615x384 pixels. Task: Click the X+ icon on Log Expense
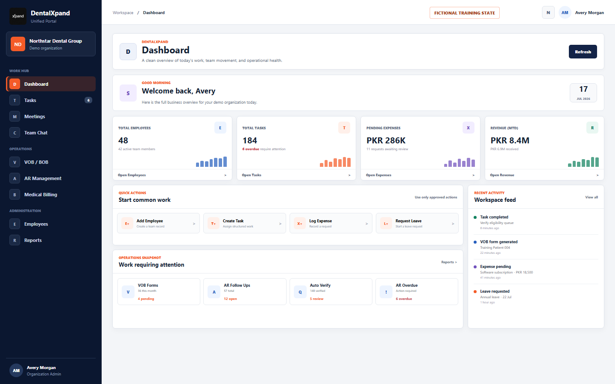point(300,223)
